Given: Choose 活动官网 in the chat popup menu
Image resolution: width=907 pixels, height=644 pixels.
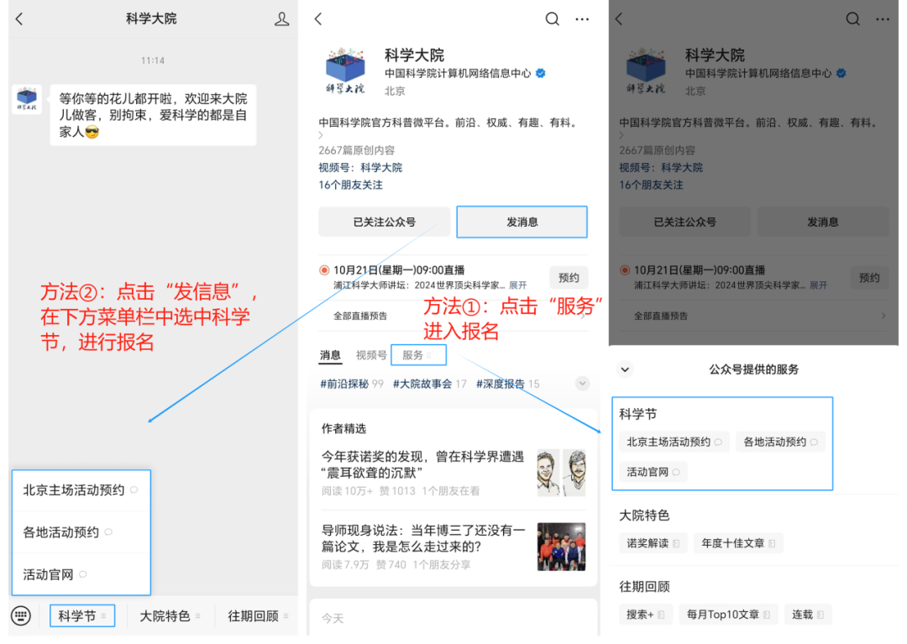Looking at the screenshot, I should coord(81,574).
